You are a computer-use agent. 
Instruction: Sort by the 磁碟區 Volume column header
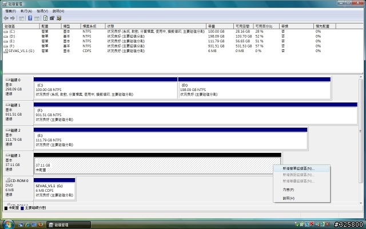pos(21,26)
